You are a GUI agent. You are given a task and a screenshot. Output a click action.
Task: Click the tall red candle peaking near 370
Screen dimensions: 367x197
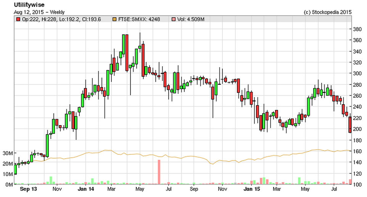point(127,52)
